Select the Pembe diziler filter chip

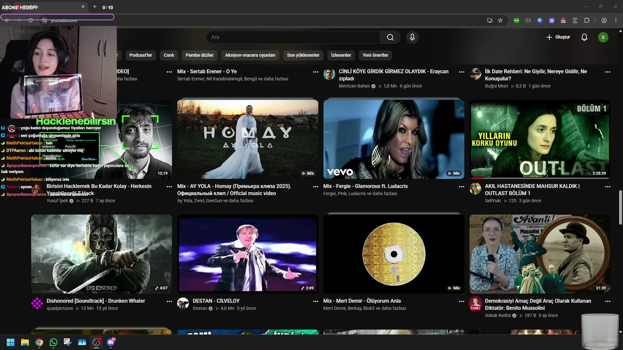(x=200, y=55)
